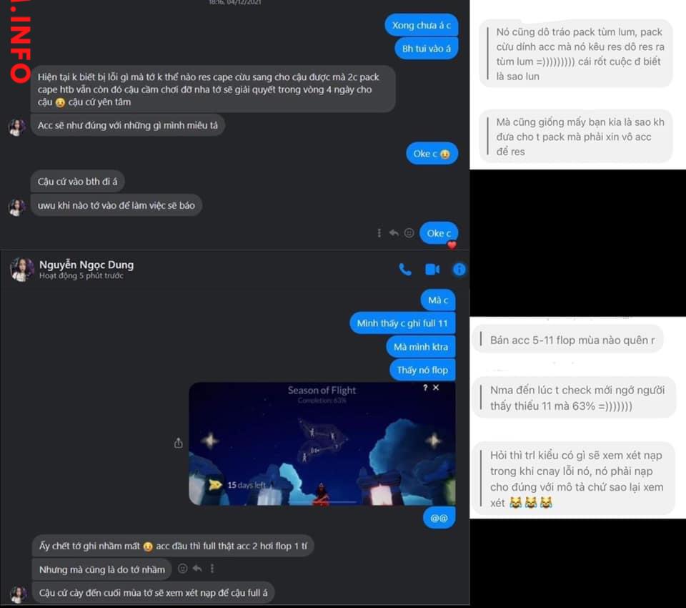Open the Season of Flight image thumbnail
The image size is (686, 608).
322,443
